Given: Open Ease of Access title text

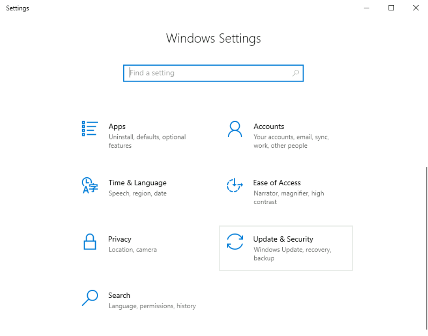Looking at the screenshot, I should tap(277, 183).
